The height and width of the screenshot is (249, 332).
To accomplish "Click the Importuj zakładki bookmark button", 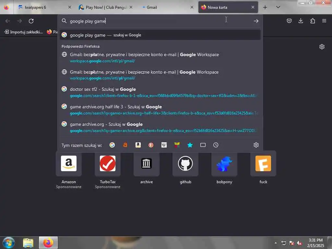I will coord(24,32).
